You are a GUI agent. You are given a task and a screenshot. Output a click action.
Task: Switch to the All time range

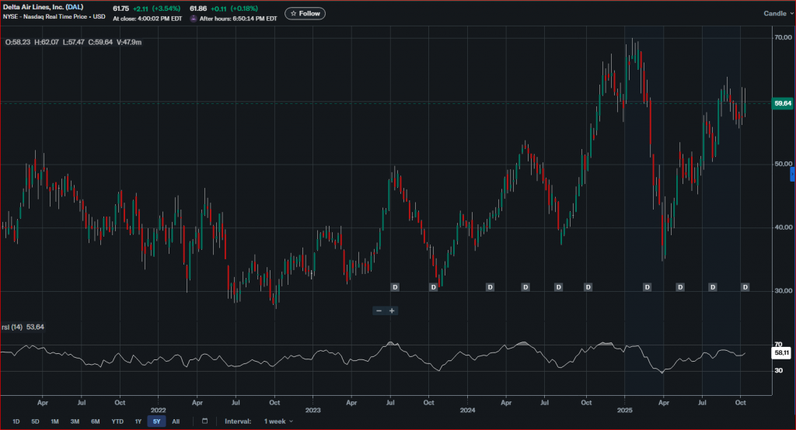pyautogui.click(x=175, y=421)
